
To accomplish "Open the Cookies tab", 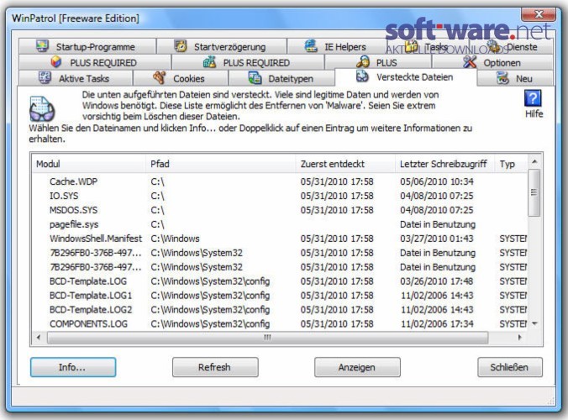I will coord(181,79).
